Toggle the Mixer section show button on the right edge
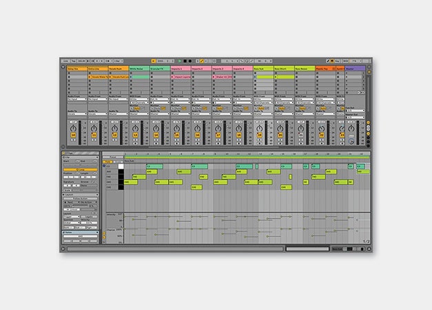Screen dimensions: 432x310 click(369, 134)
